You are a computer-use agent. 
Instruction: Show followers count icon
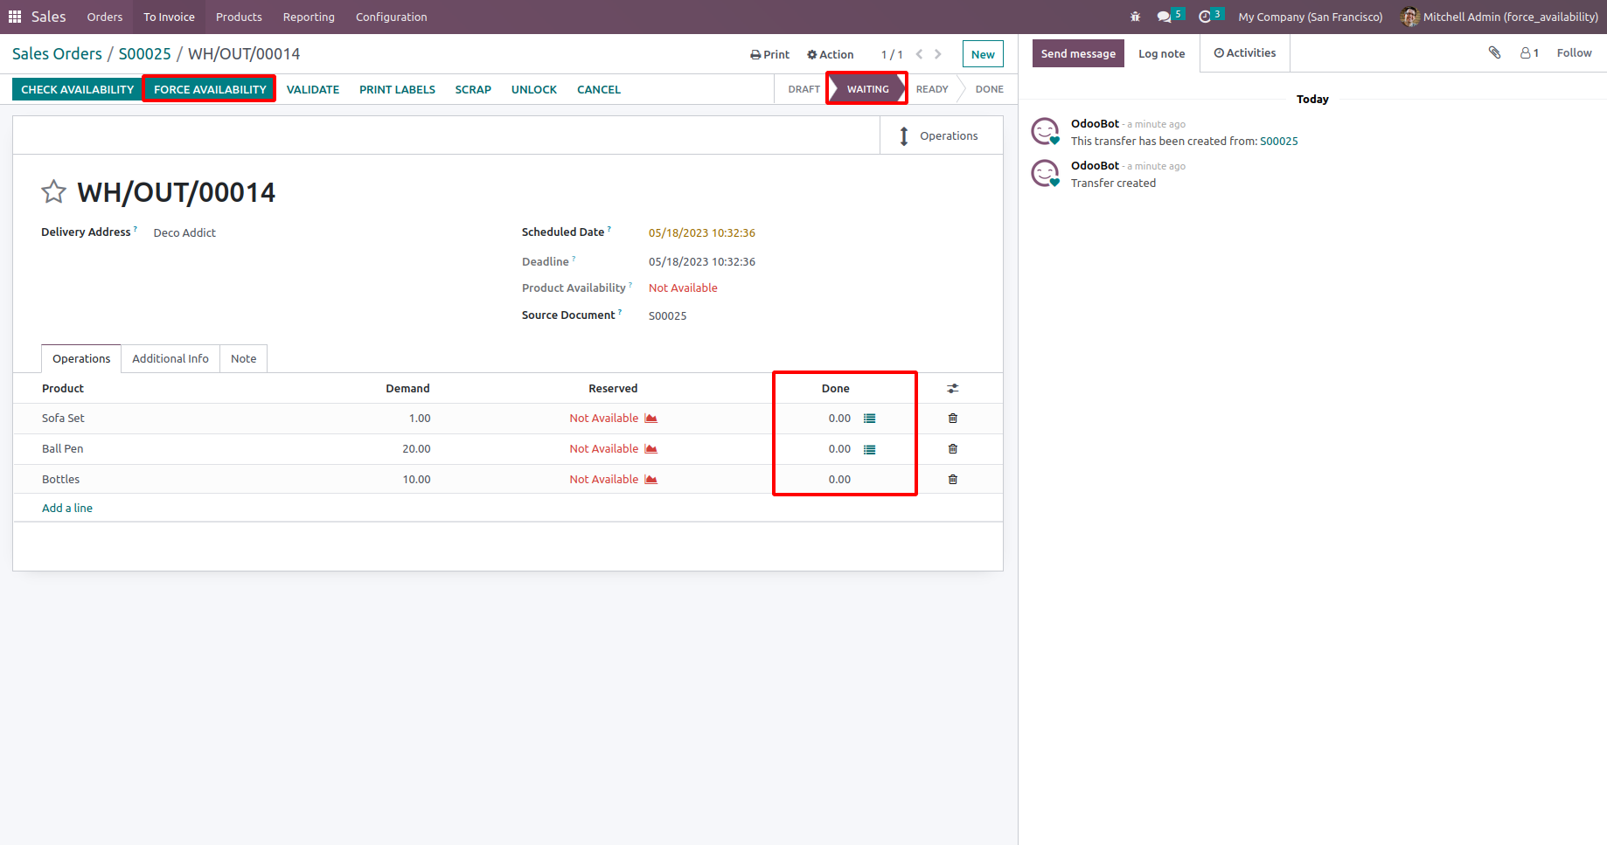click(1529, 52)
